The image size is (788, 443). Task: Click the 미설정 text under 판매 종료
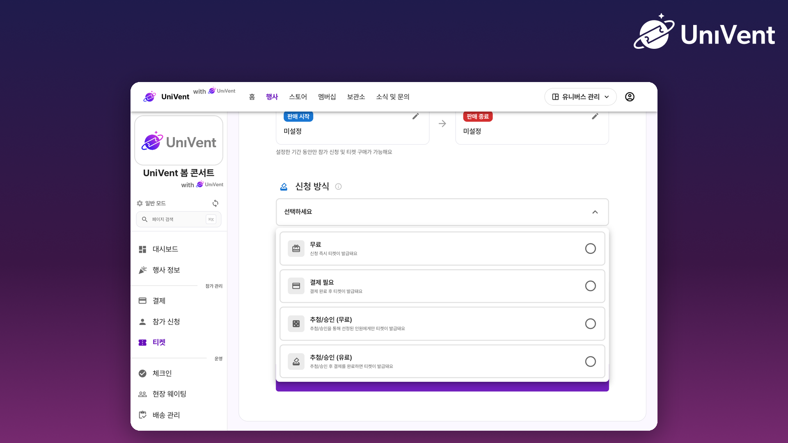point(472,131)
